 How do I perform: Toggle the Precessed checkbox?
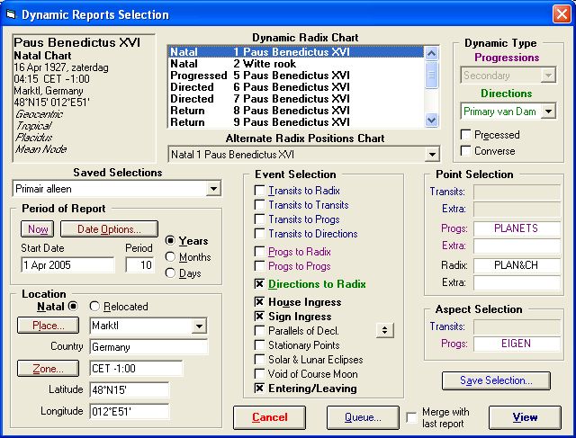pyautogui.click(x=466, y=135)
